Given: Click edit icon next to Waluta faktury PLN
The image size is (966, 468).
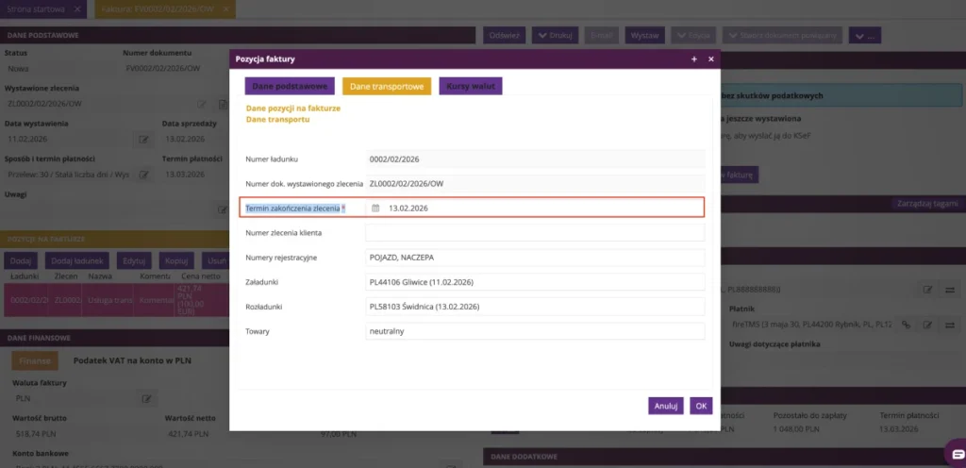Looking at the screenshot, I should pos(146,398).
